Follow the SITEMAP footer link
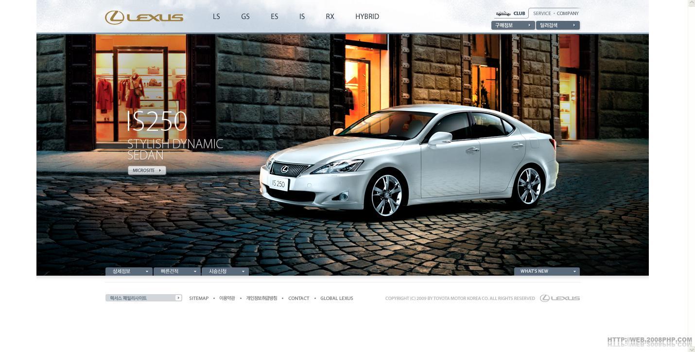Viewport: 695px width, 352px height. 199,299
